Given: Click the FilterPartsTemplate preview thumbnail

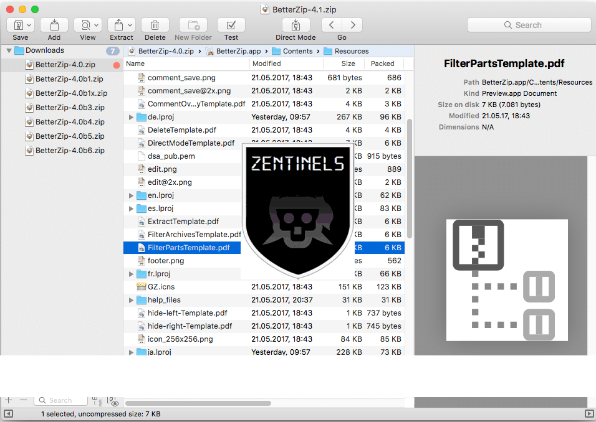Looking at the screenshot, I should tap(507, 280).
